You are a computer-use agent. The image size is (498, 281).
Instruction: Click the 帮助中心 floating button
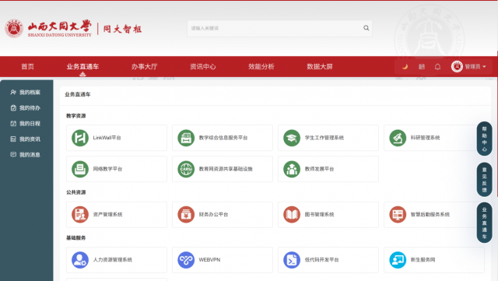coord(484,139)
